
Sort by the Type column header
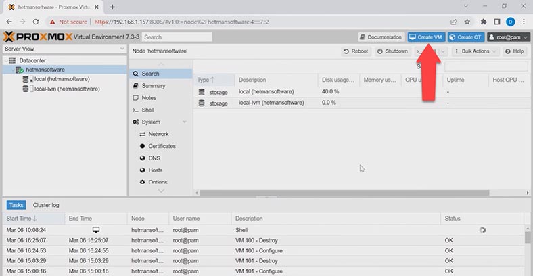click(x=214, y=80)
